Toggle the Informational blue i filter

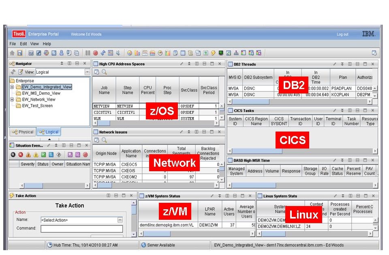tap(51, 155)
